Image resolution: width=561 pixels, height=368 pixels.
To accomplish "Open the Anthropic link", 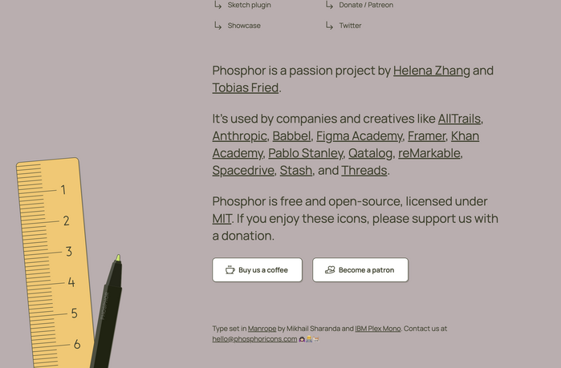I will 239,136.
